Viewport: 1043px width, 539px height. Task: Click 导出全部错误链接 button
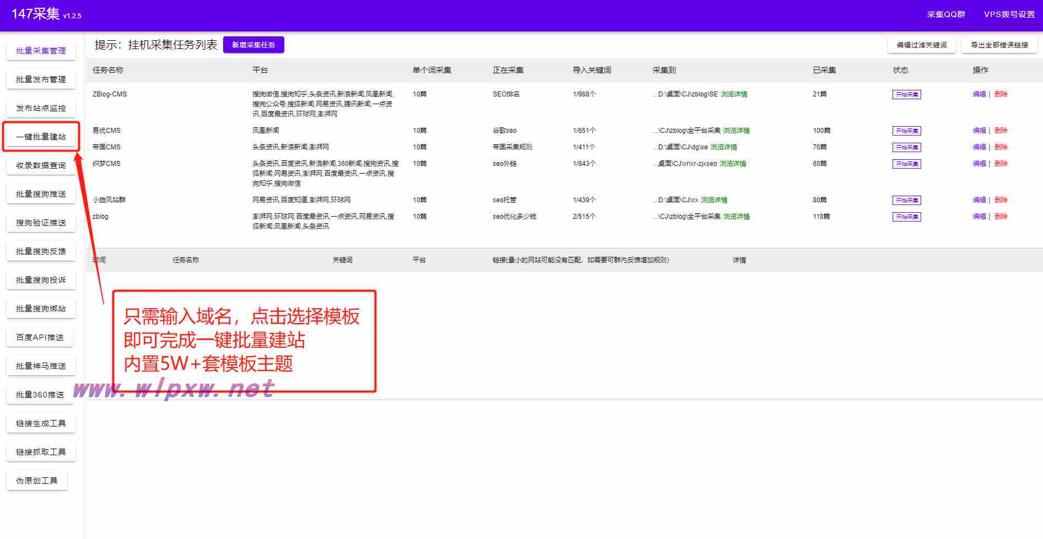[x=999, y=45]
